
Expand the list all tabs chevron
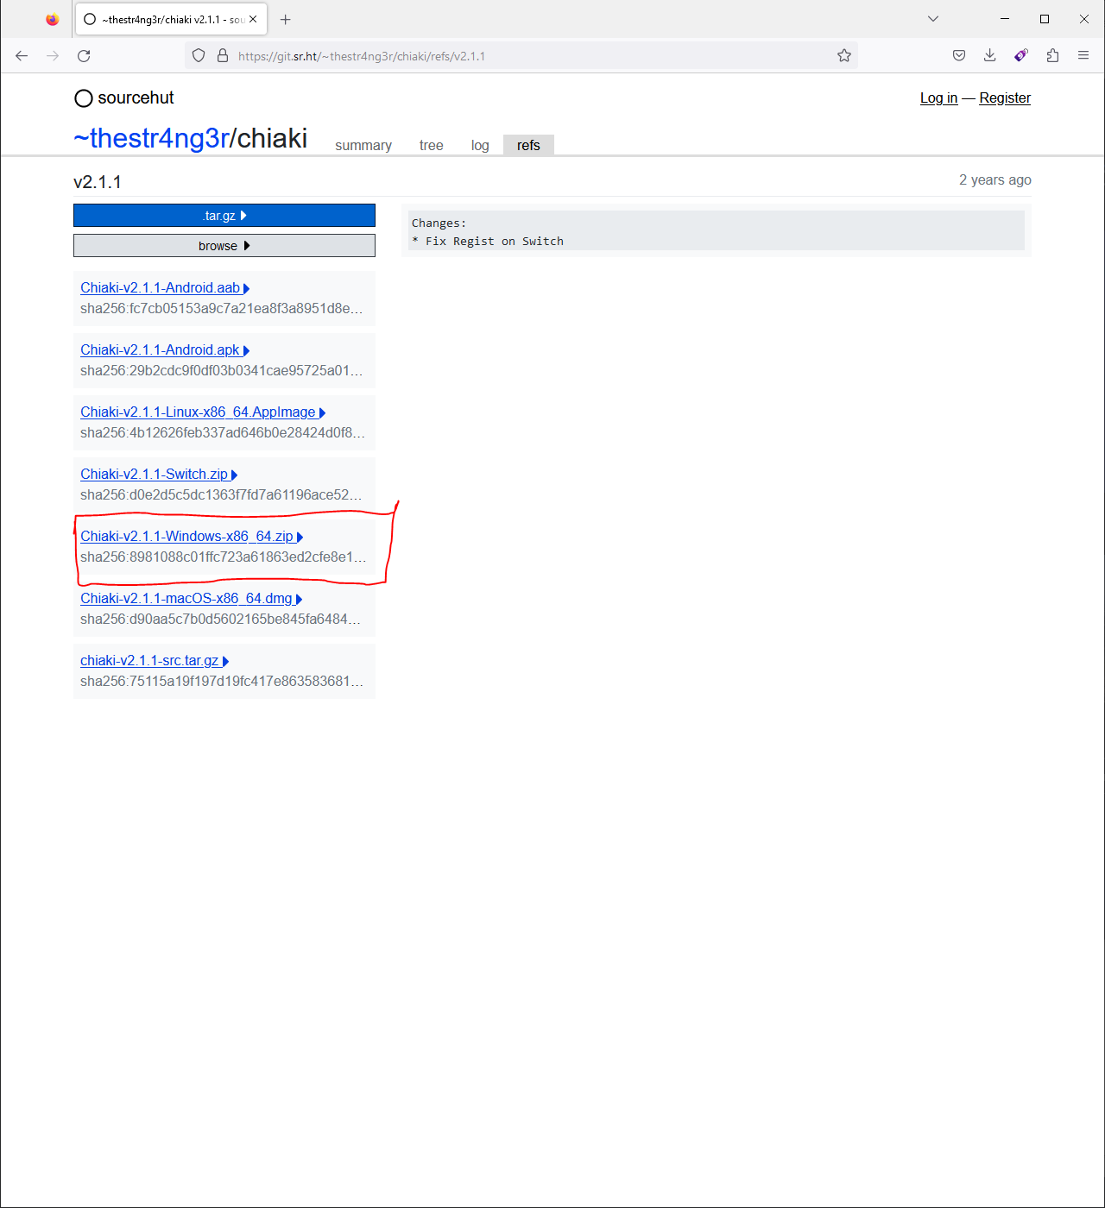pos(932,19)
